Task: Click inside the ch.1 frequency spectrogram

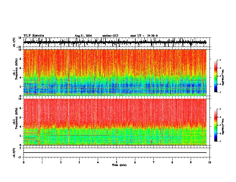Action: pos(115,73)
